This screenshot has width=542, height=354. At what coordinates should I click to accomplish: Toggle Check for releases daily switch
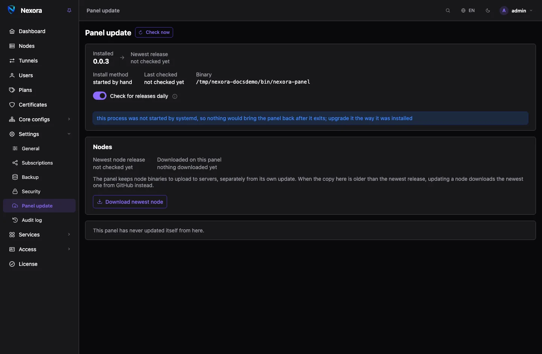(x=100, y=96)
